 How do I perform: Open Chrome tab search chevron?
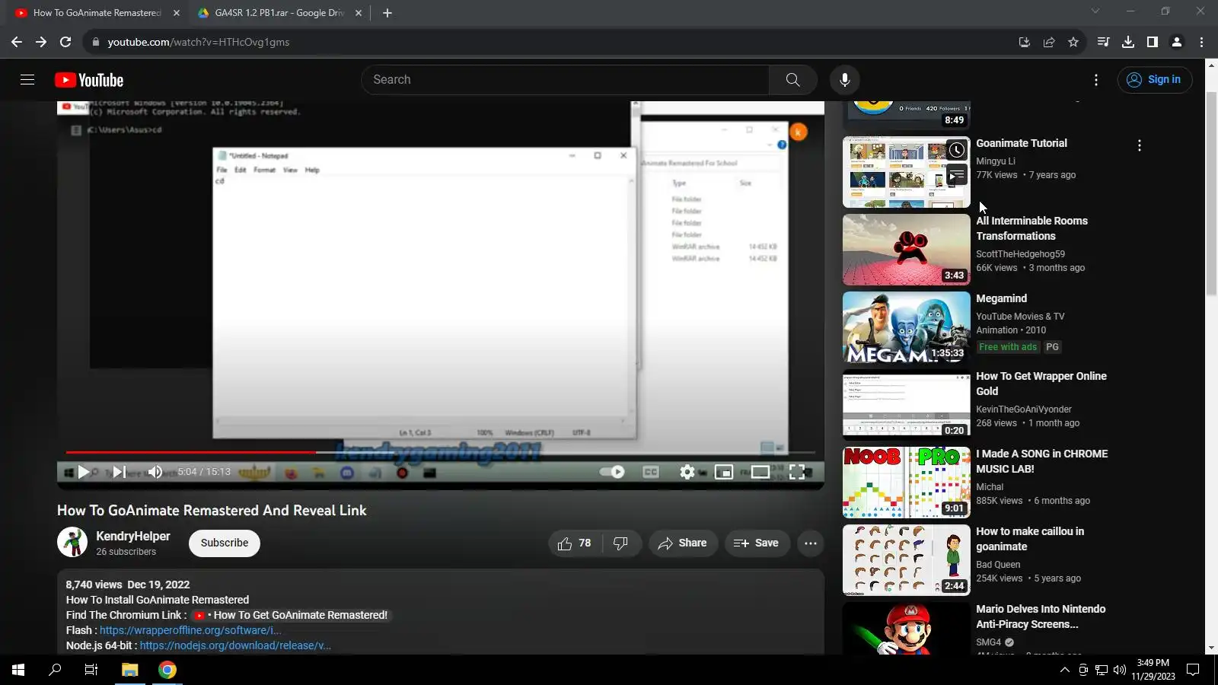[1095, 11]
